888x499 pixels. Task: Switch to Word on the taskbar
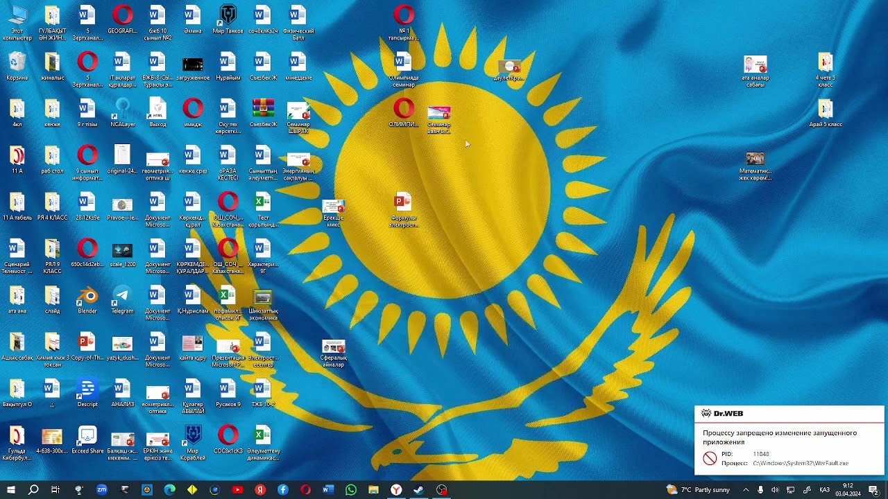point(328,490)
